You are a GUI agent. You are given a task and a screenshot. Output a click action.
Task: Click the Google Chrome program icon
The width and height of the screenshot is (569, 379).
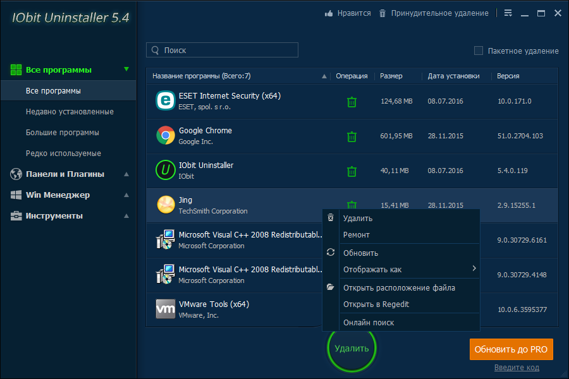(x=166, y=135)
